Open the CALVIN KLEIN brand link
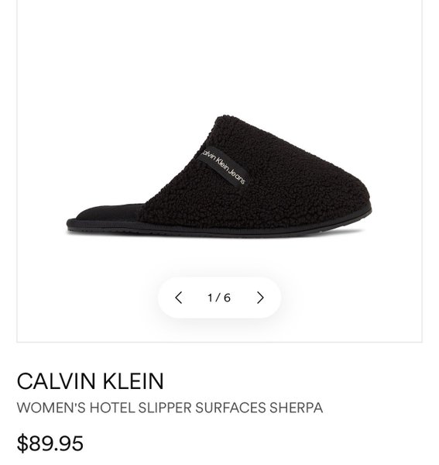 [x=91, y=381]
